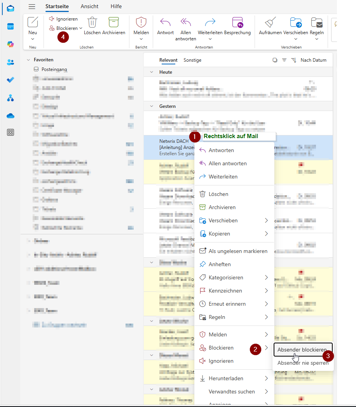Open the Calendar app in sidebar

[x=10, y=26]
